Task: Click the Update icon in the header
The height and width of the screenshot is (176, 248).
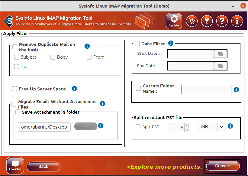Action: [x=174, y=21]
